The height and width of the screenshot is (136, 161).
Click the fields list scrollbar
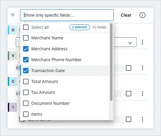(x=111, y=62)
